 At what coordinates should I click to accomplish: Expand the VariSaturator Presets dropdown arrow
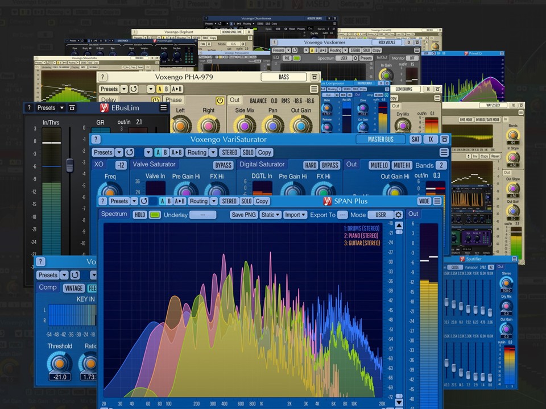[119, 152]
